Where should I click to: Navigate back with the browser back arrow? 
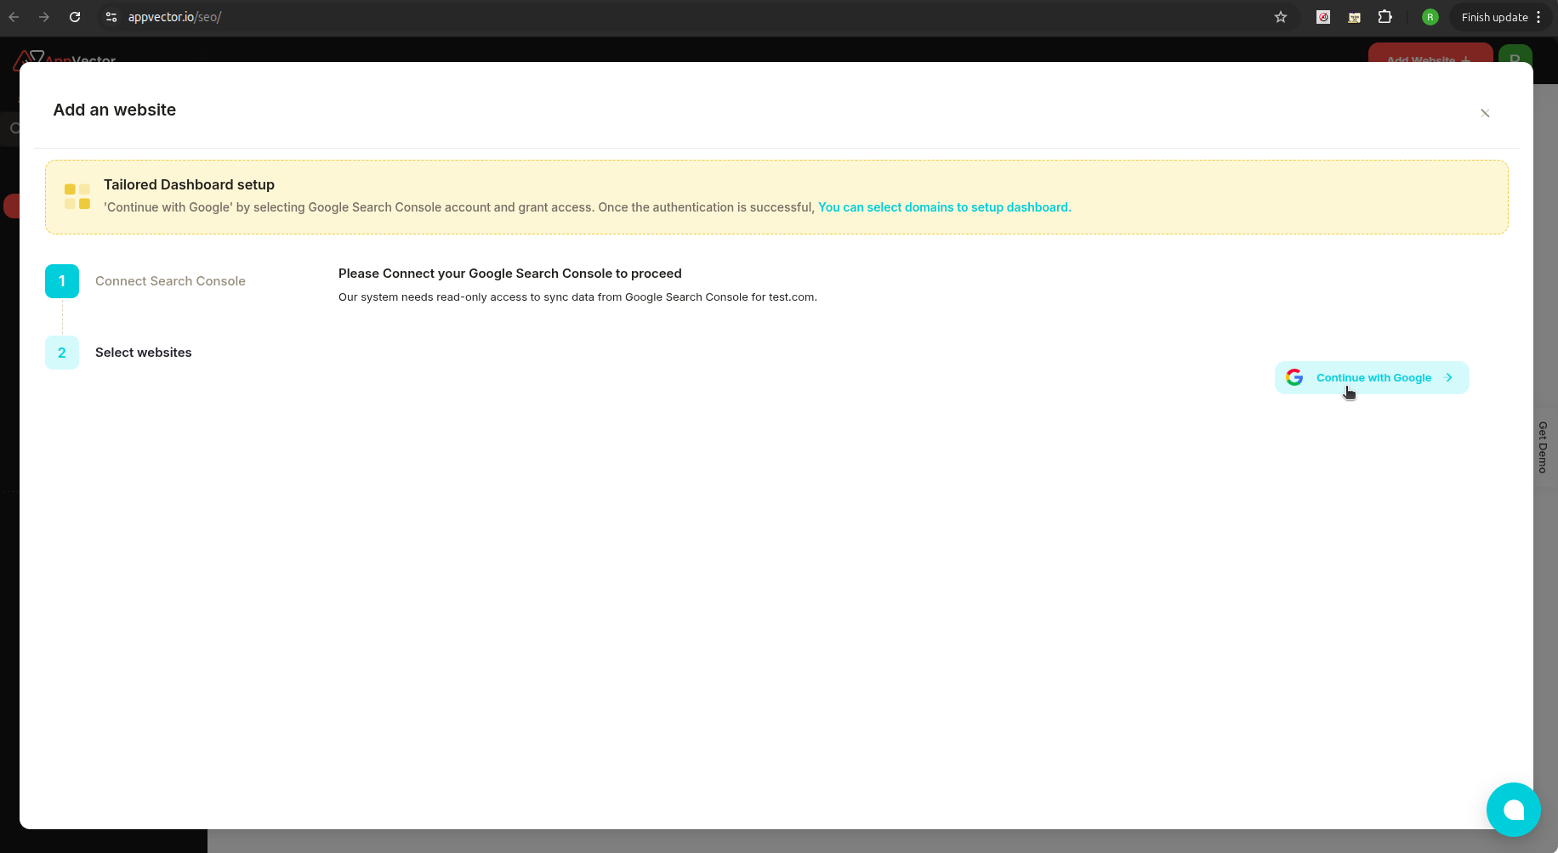tap(14, 17)
